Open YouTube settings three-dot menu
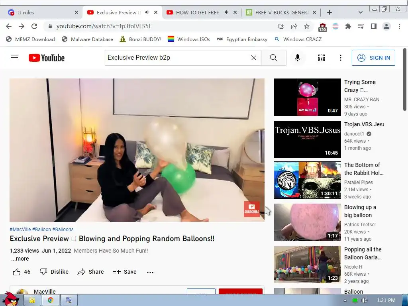Image resolution: width=408 pixels, height=306 pixels. tap(340, 58)
